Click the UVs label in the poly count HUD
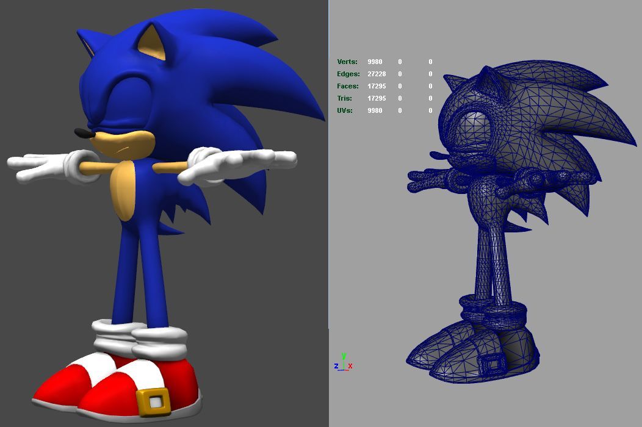642x427 pixels. coord(345,110)
